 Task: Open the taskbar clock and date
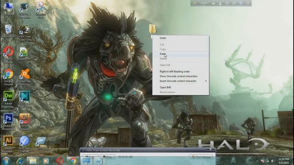click(284, 161)
